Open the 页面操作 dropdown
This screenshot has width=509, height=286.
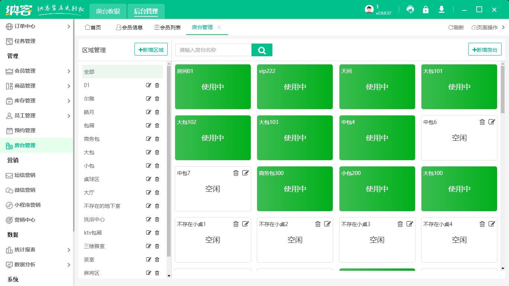(x=485, y=28)
